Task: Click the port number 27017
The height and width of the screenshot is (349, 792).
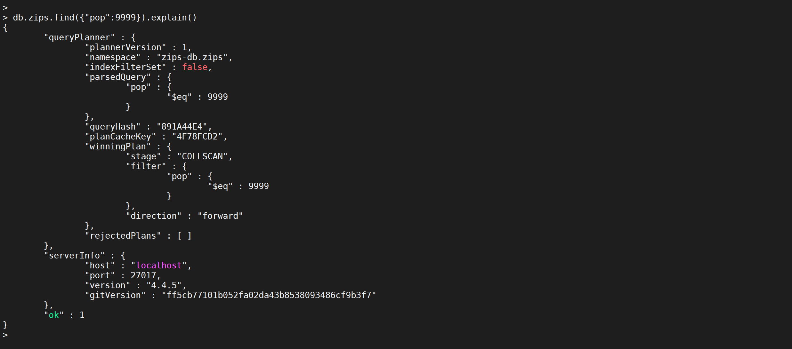Action: tap(143, 275)
